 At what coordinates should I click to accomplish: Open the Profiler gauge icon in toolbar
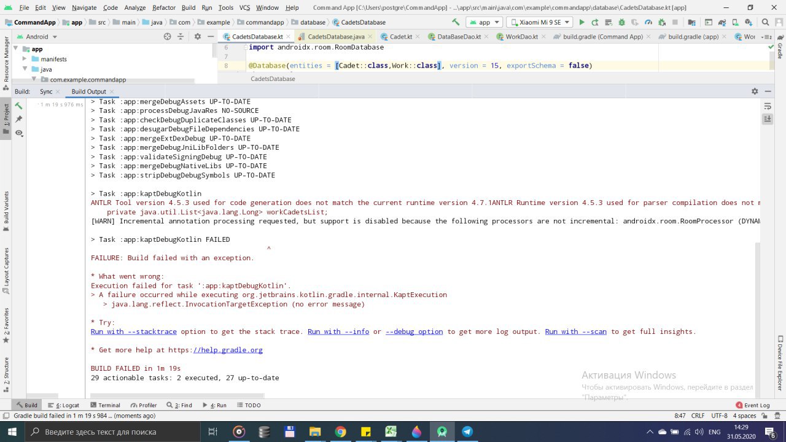coord(648,22)
